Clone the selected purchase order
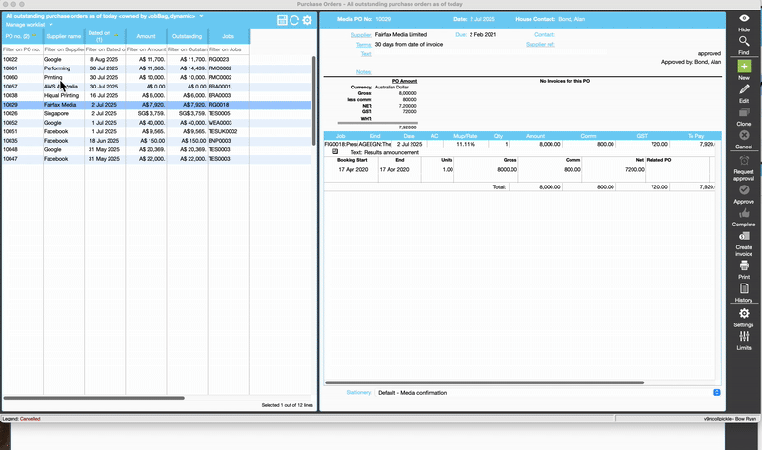This screenshot has height=450, width=762. pos(744,112)
